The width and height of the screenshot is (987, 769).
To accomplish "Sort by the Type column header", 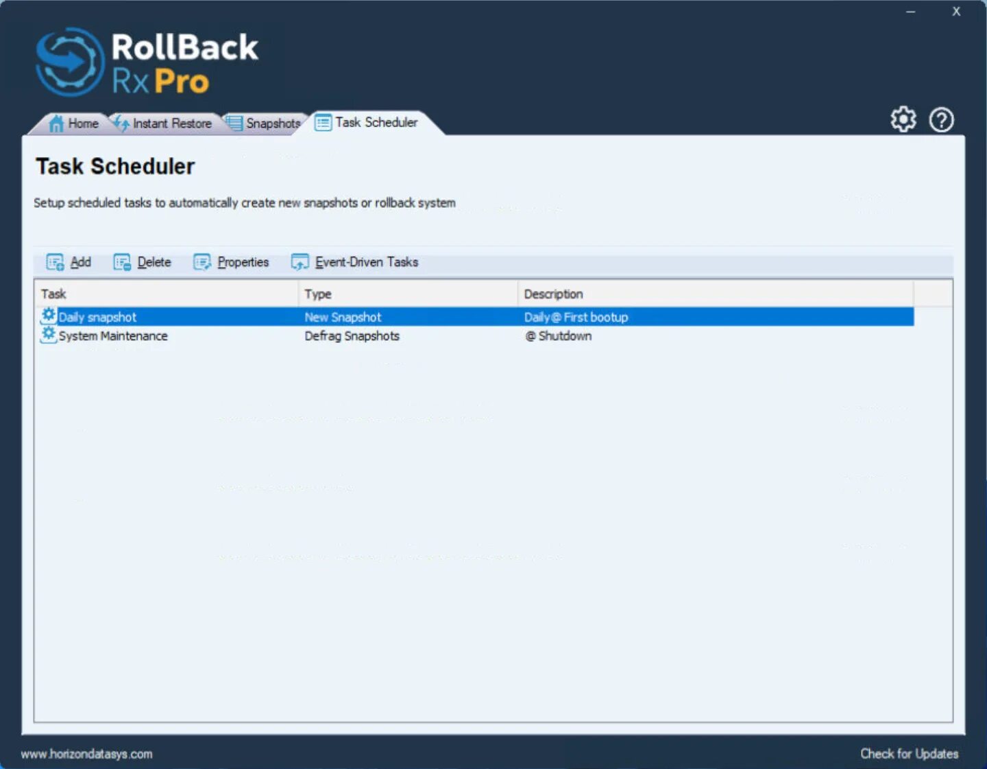I will (408, 294).
